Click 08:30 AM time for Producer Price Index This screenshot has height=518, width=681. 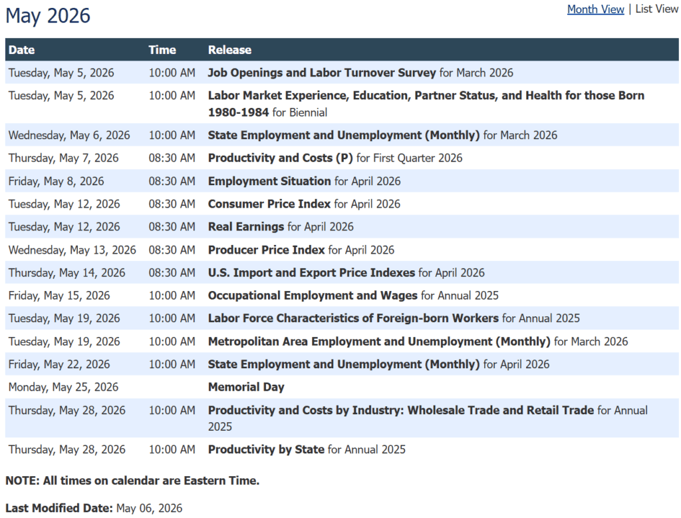172,250
